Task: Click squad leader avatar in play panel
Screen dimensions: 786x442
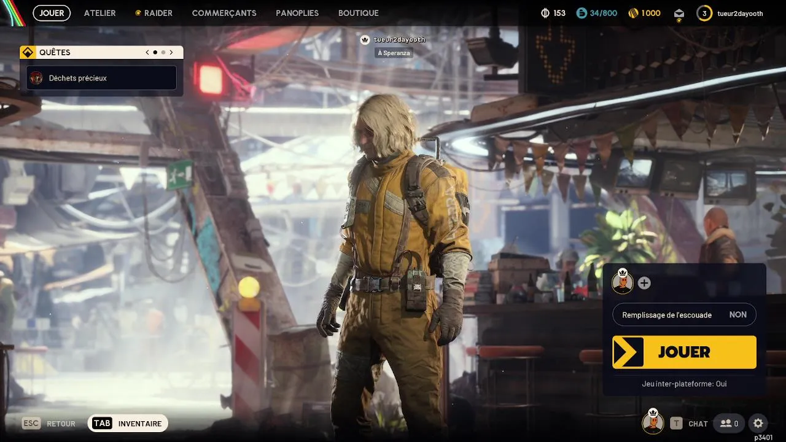Action: coord(623,282)
